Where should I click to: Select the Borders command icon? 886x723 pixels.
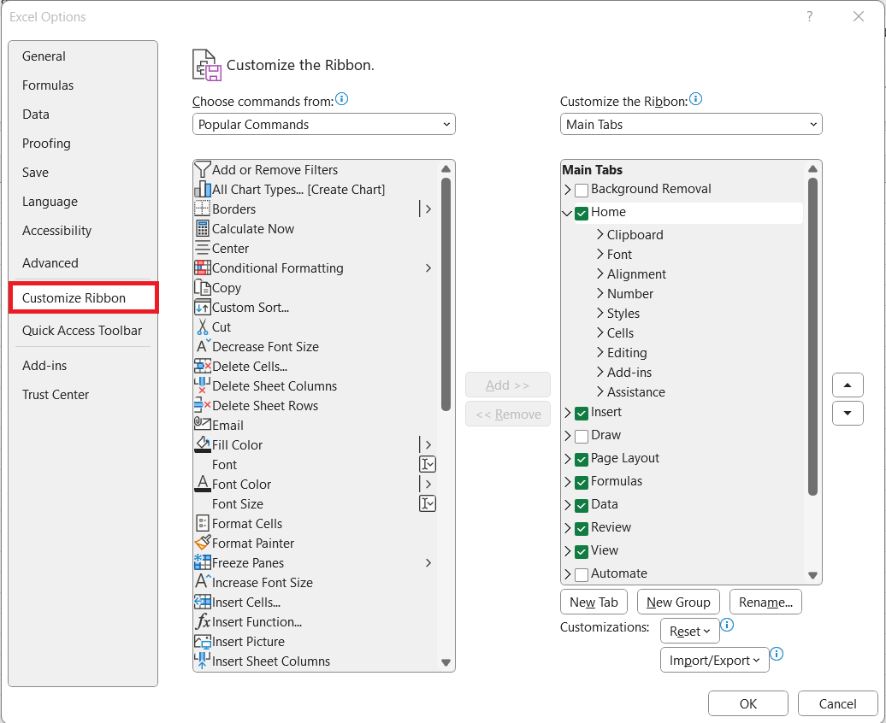tap(203, 209)
